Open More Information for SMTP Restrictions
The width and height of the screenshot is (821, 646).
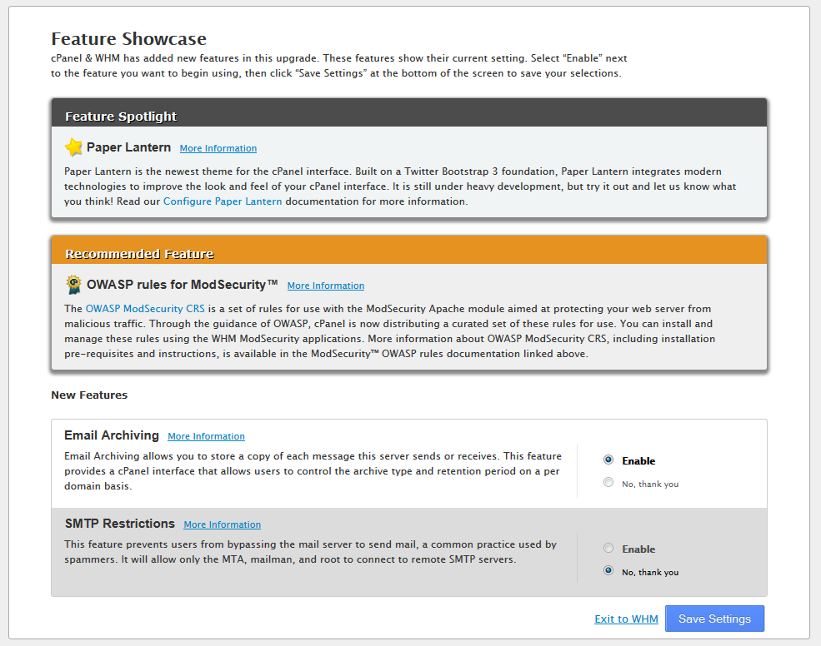click(x=222, y=524)
